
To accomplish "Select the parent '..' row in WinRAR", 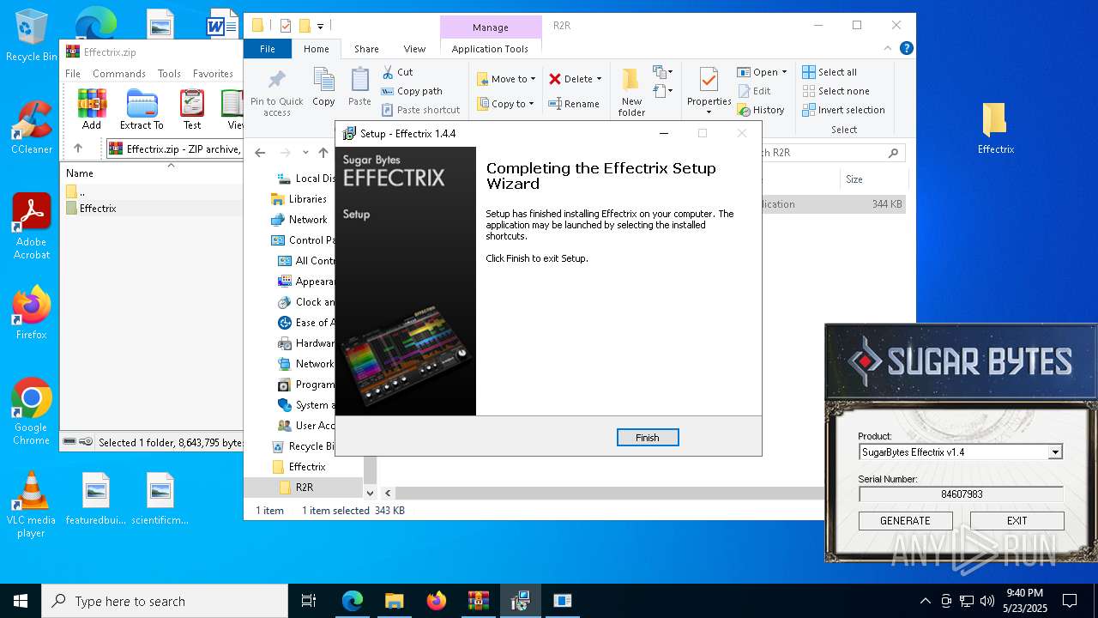I will [151, 191].
